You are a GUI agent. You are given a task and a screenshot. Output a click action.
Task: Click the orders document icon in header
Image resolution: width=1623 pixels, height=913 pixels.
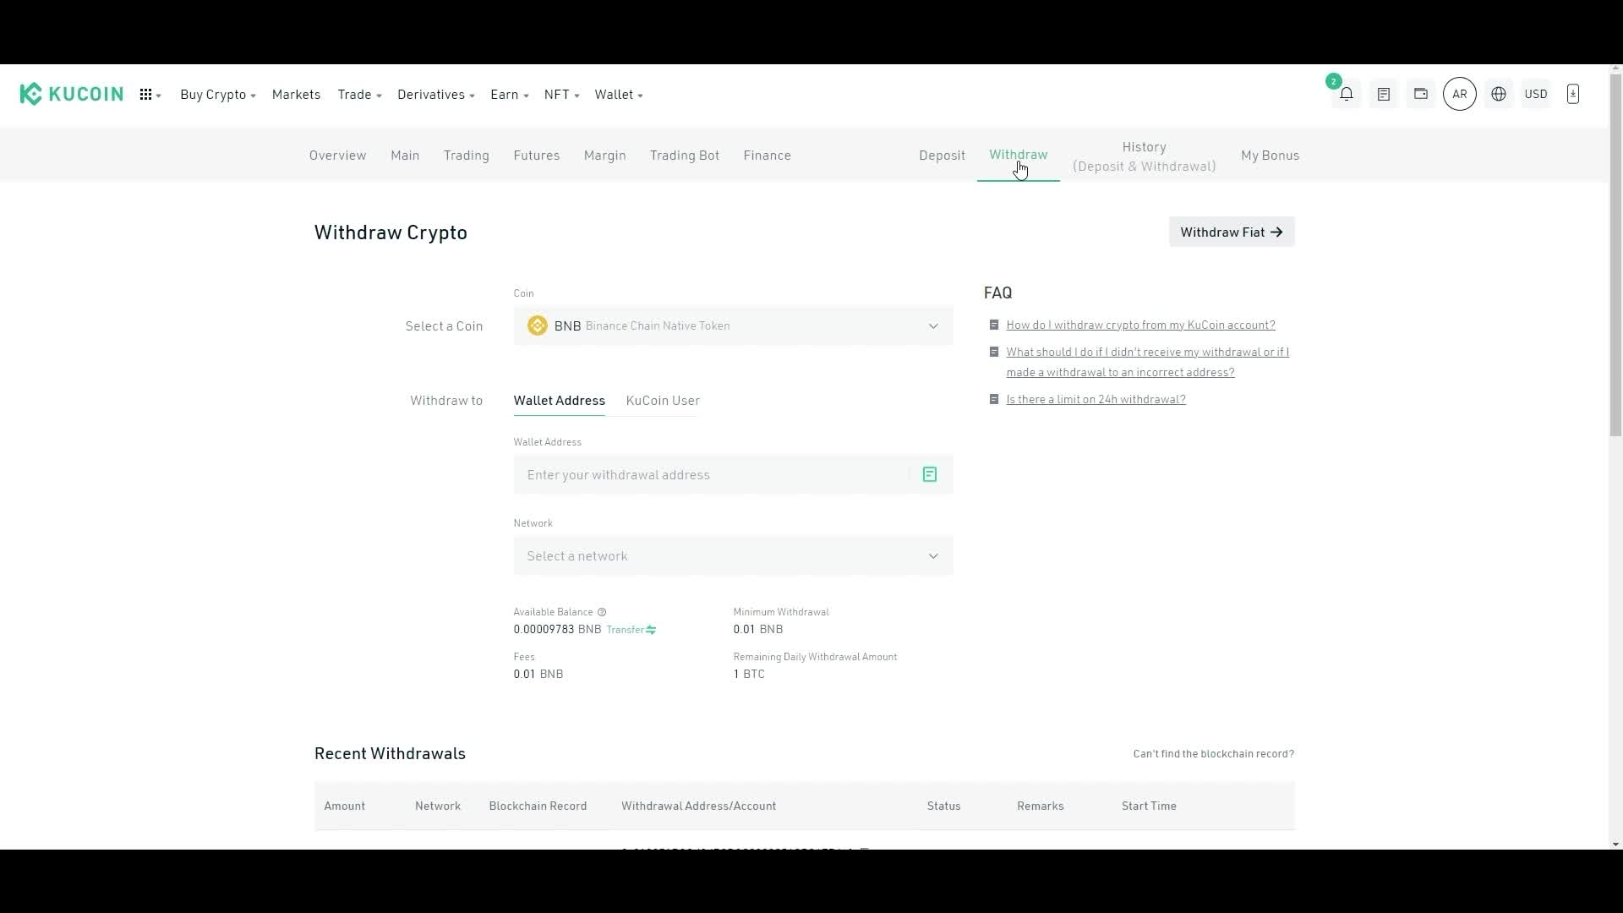pyautogui.click(x=1384, y=94)
